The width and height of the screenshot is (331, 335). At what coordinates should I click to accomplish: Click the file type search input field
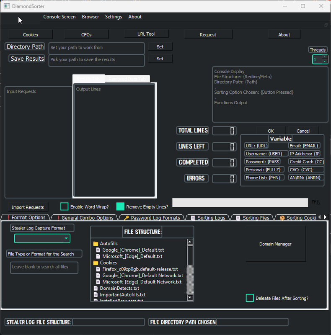[x=44, y=268]
